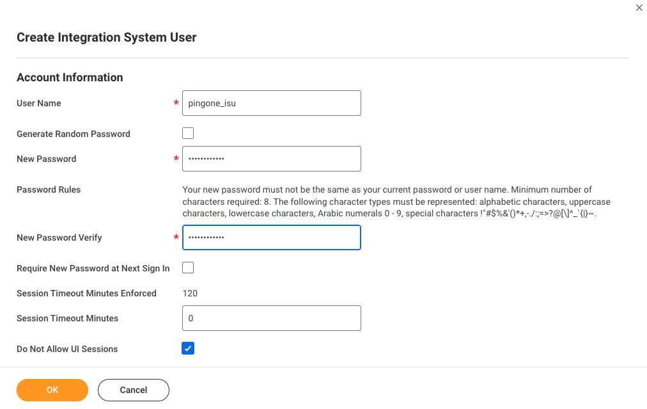
Task: Click the Require New Password at Next Sign In label
Action: click(93, 269)
